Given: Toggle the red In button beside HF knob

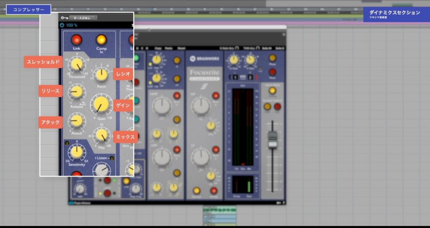Looking at the screenshot, I should coord(216,95).
